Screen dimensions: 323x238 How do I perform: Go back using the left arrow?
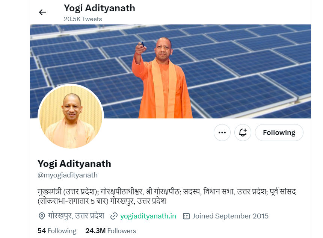coord(42,12)
